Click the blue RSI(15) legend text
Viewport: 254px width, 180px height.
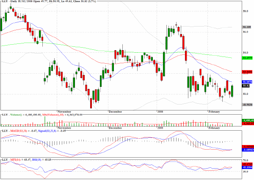click(36, 160)
